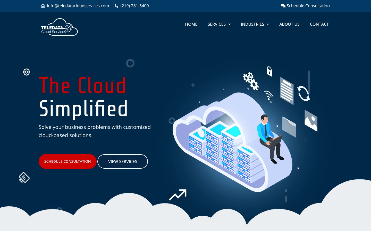Image resolution: width=371 pixels, height=231 pixels.
Task: Click the Teledata Cloud Services logo
Action: coord(59,27)
